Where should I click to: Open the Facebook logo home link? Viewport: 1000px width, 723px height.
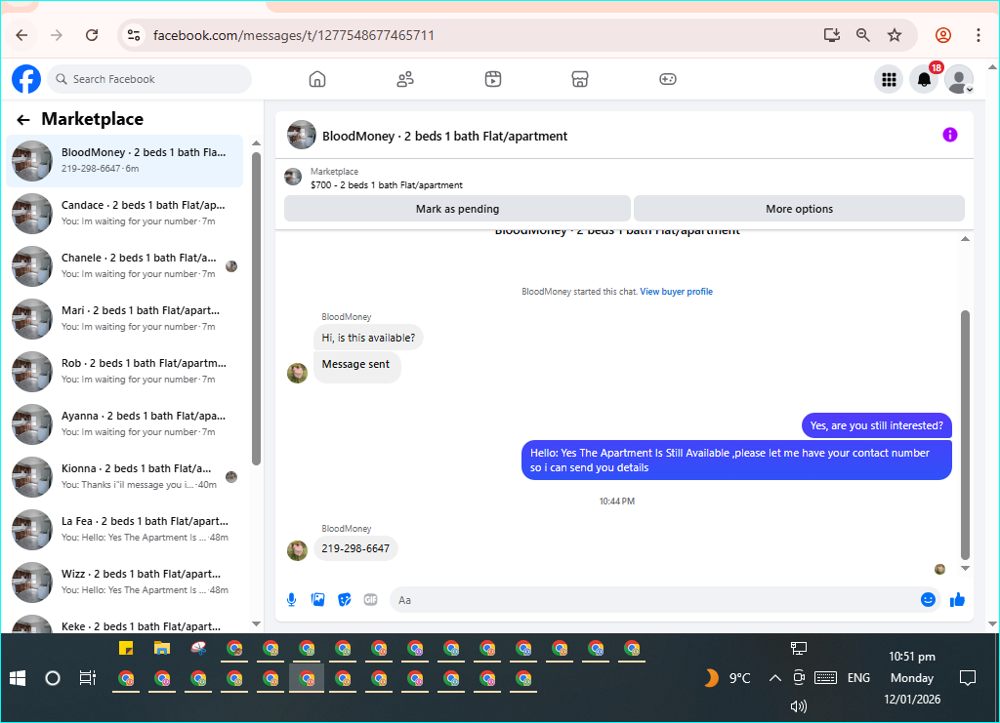point(26,79)
